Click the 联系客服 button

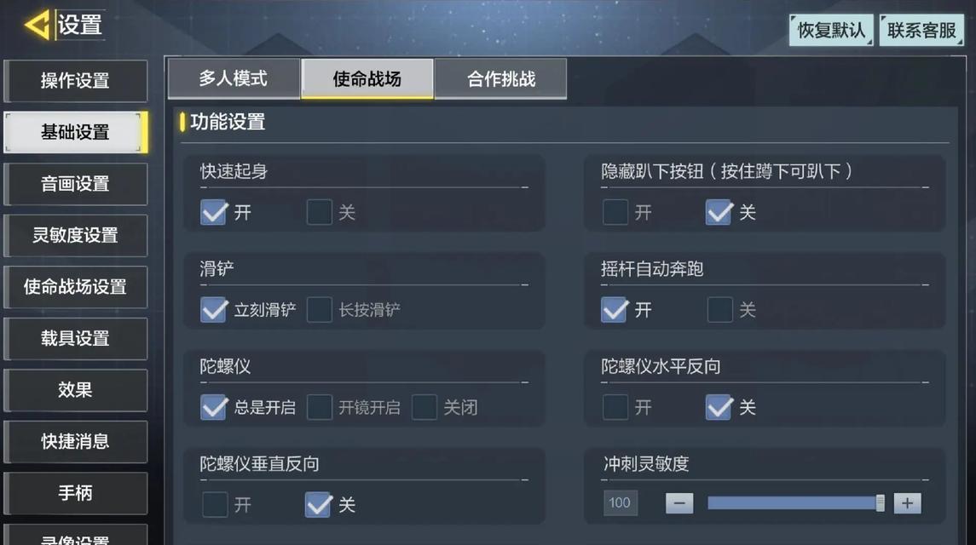[921, 30]
